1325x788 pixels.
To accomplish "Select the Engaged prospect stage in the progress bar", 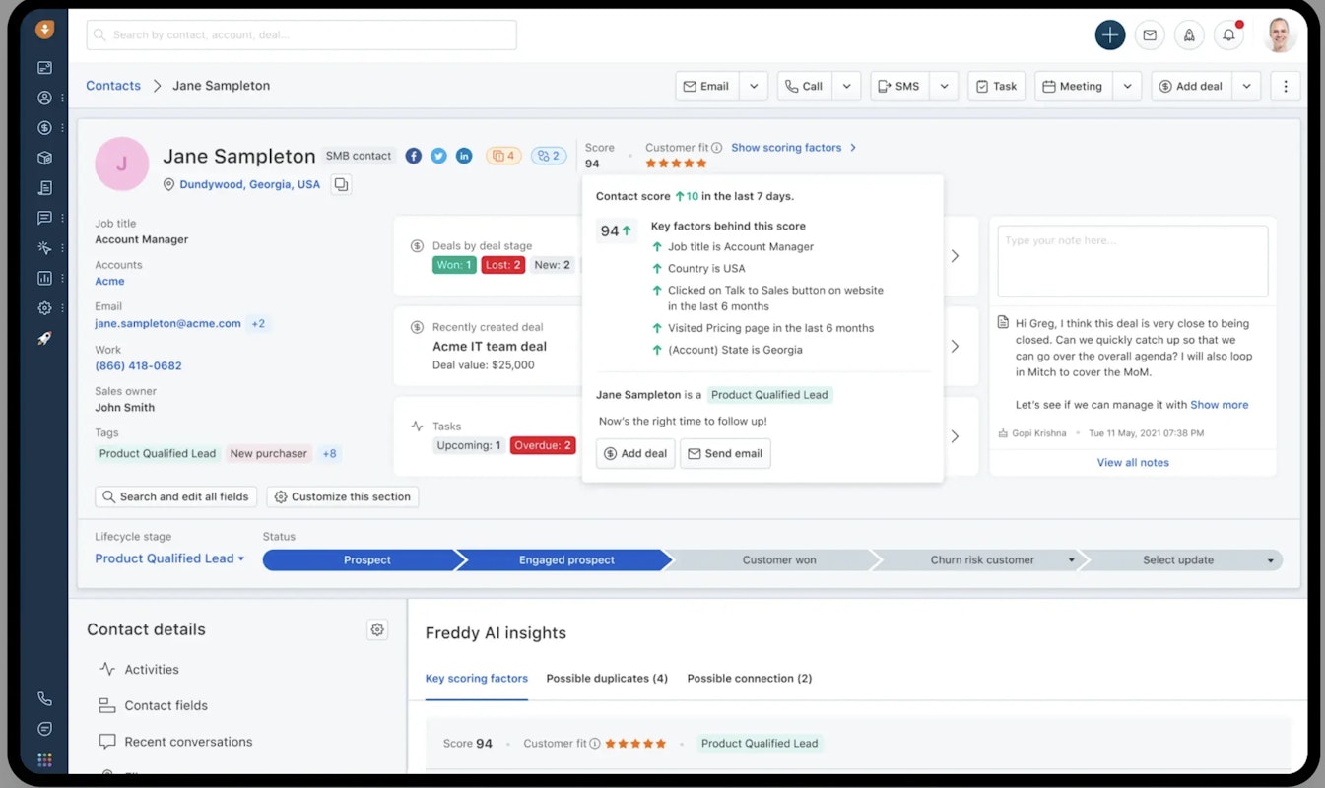I will pyautogui.click(x=566, y=558).
